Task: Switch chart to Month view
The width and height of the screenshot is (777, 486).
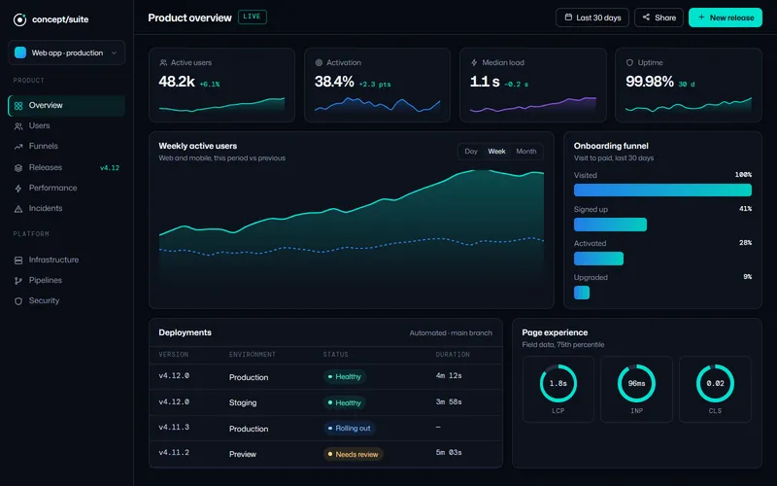Action: click(x=526, y=152)
